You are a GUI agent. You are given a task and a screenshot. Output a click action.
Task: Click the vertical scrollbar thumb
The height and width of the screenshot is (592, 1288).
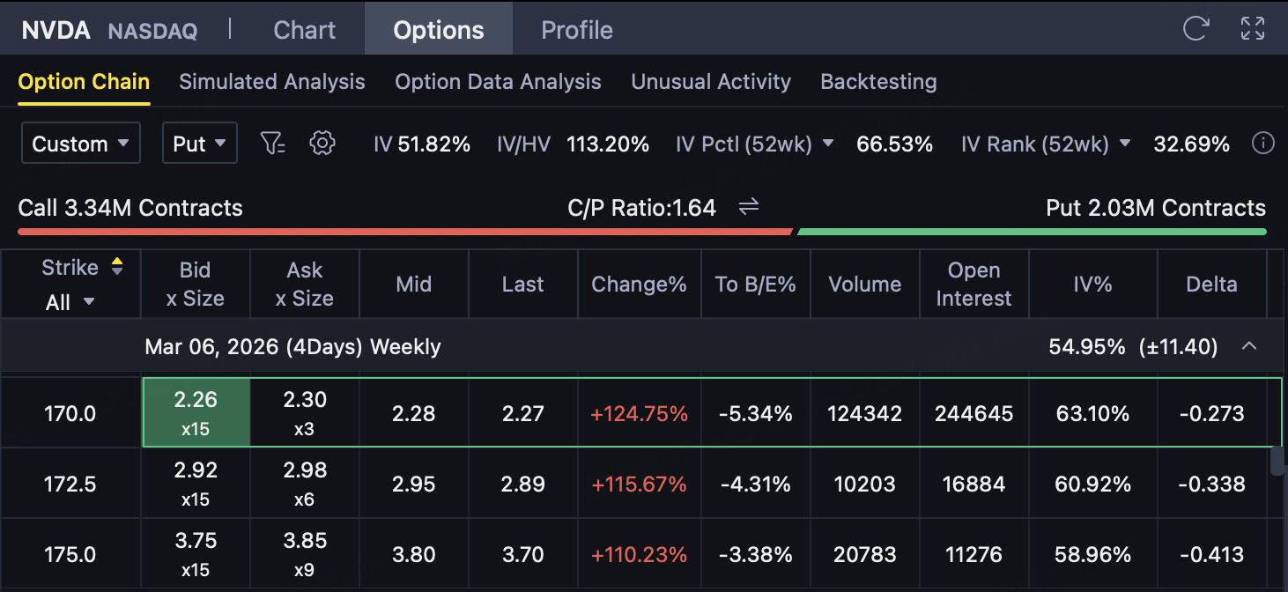point(1277,461)
